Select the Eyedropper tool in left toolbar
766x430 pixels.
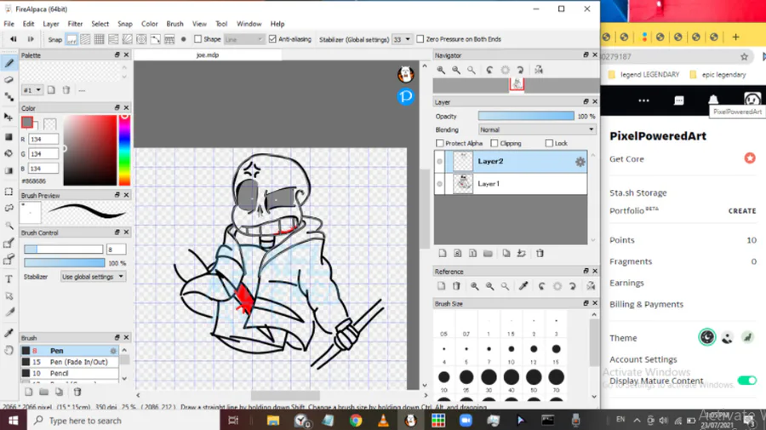point(9,333)
